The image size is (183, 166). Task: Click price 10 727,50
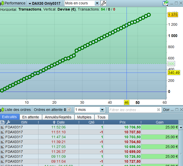coord(132,161)
